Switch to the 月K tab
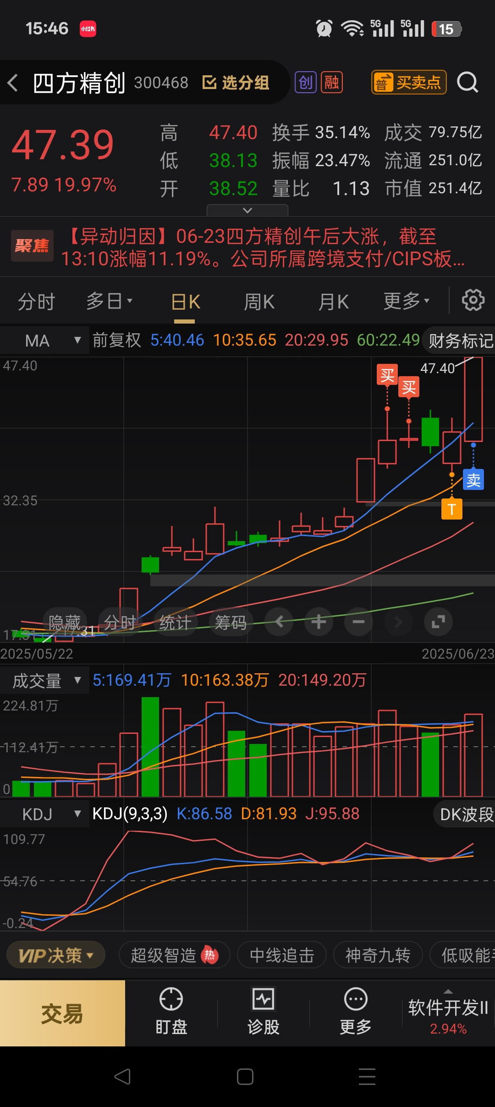This screenshot has width=495, height=1107. (334, 302)
